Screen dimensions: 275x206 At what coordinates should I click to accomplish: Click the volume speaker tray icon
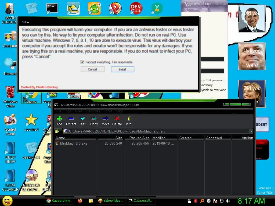coord(228,201)
